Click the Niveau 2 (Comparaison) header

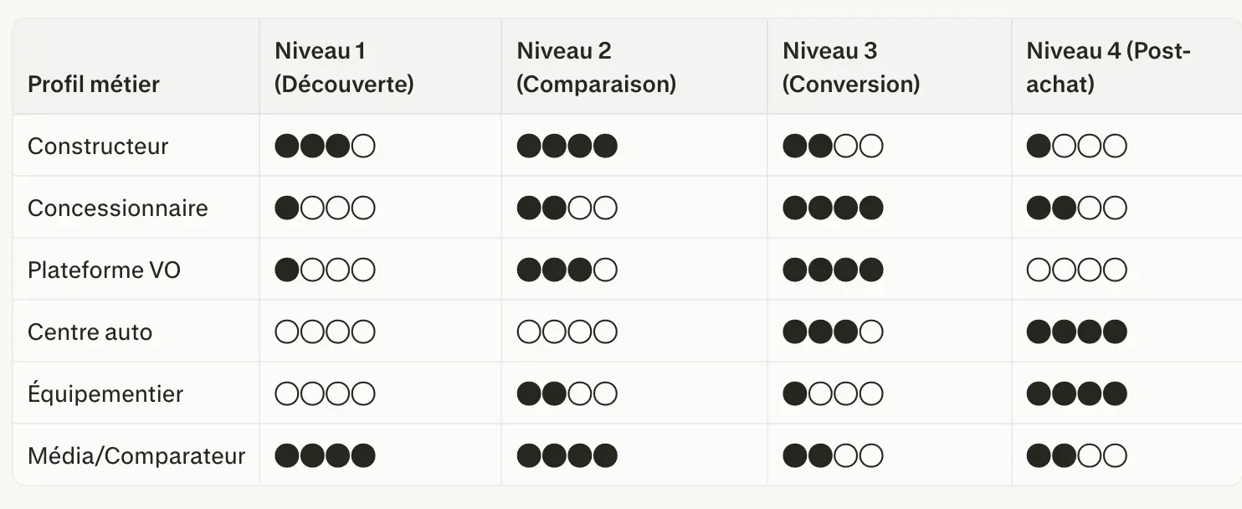click(596, 67)
